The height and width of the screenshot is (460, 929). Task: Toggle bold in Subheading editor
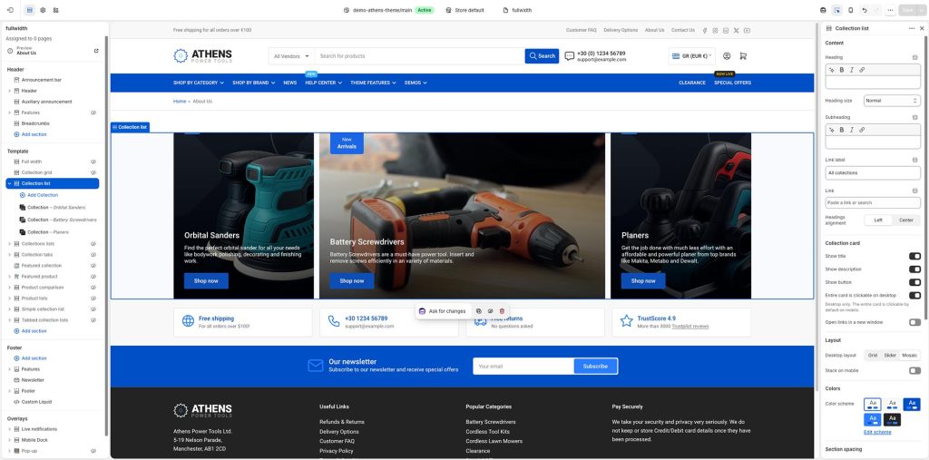841,130
